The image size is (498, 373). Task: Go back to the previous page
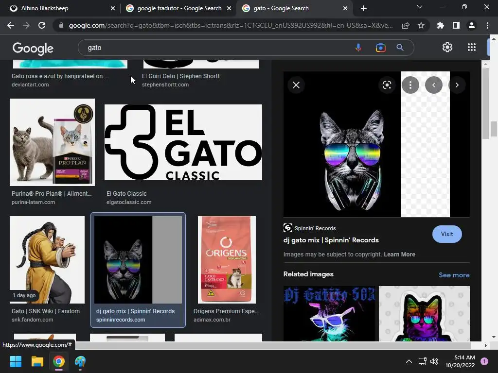click(x=11, y=25)
